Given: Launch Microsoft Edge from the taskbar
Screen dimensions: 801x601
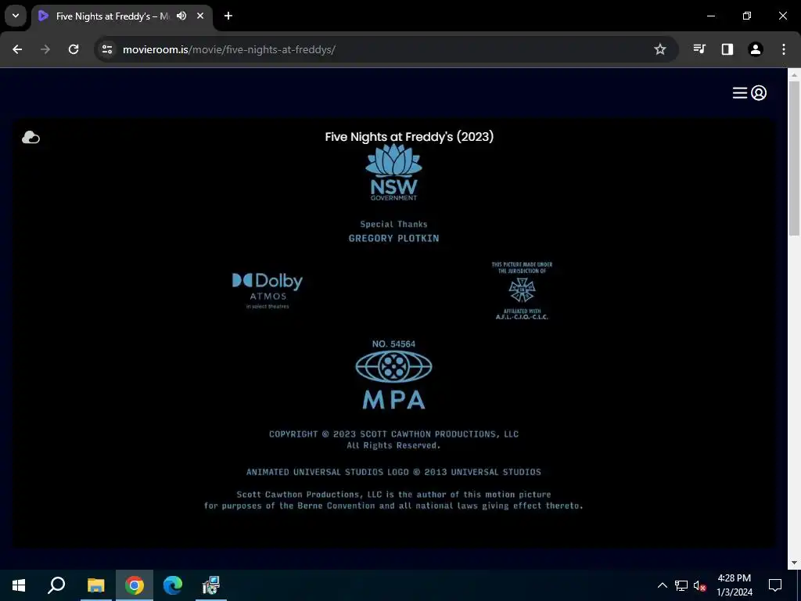Looking at the screenshot, I should point(173,585).
